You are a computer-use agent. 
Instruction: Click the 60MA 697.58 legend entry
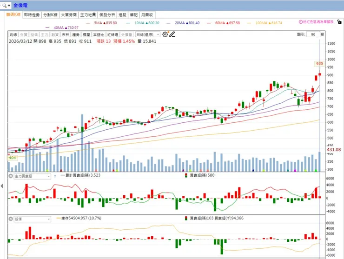(224, 23)
